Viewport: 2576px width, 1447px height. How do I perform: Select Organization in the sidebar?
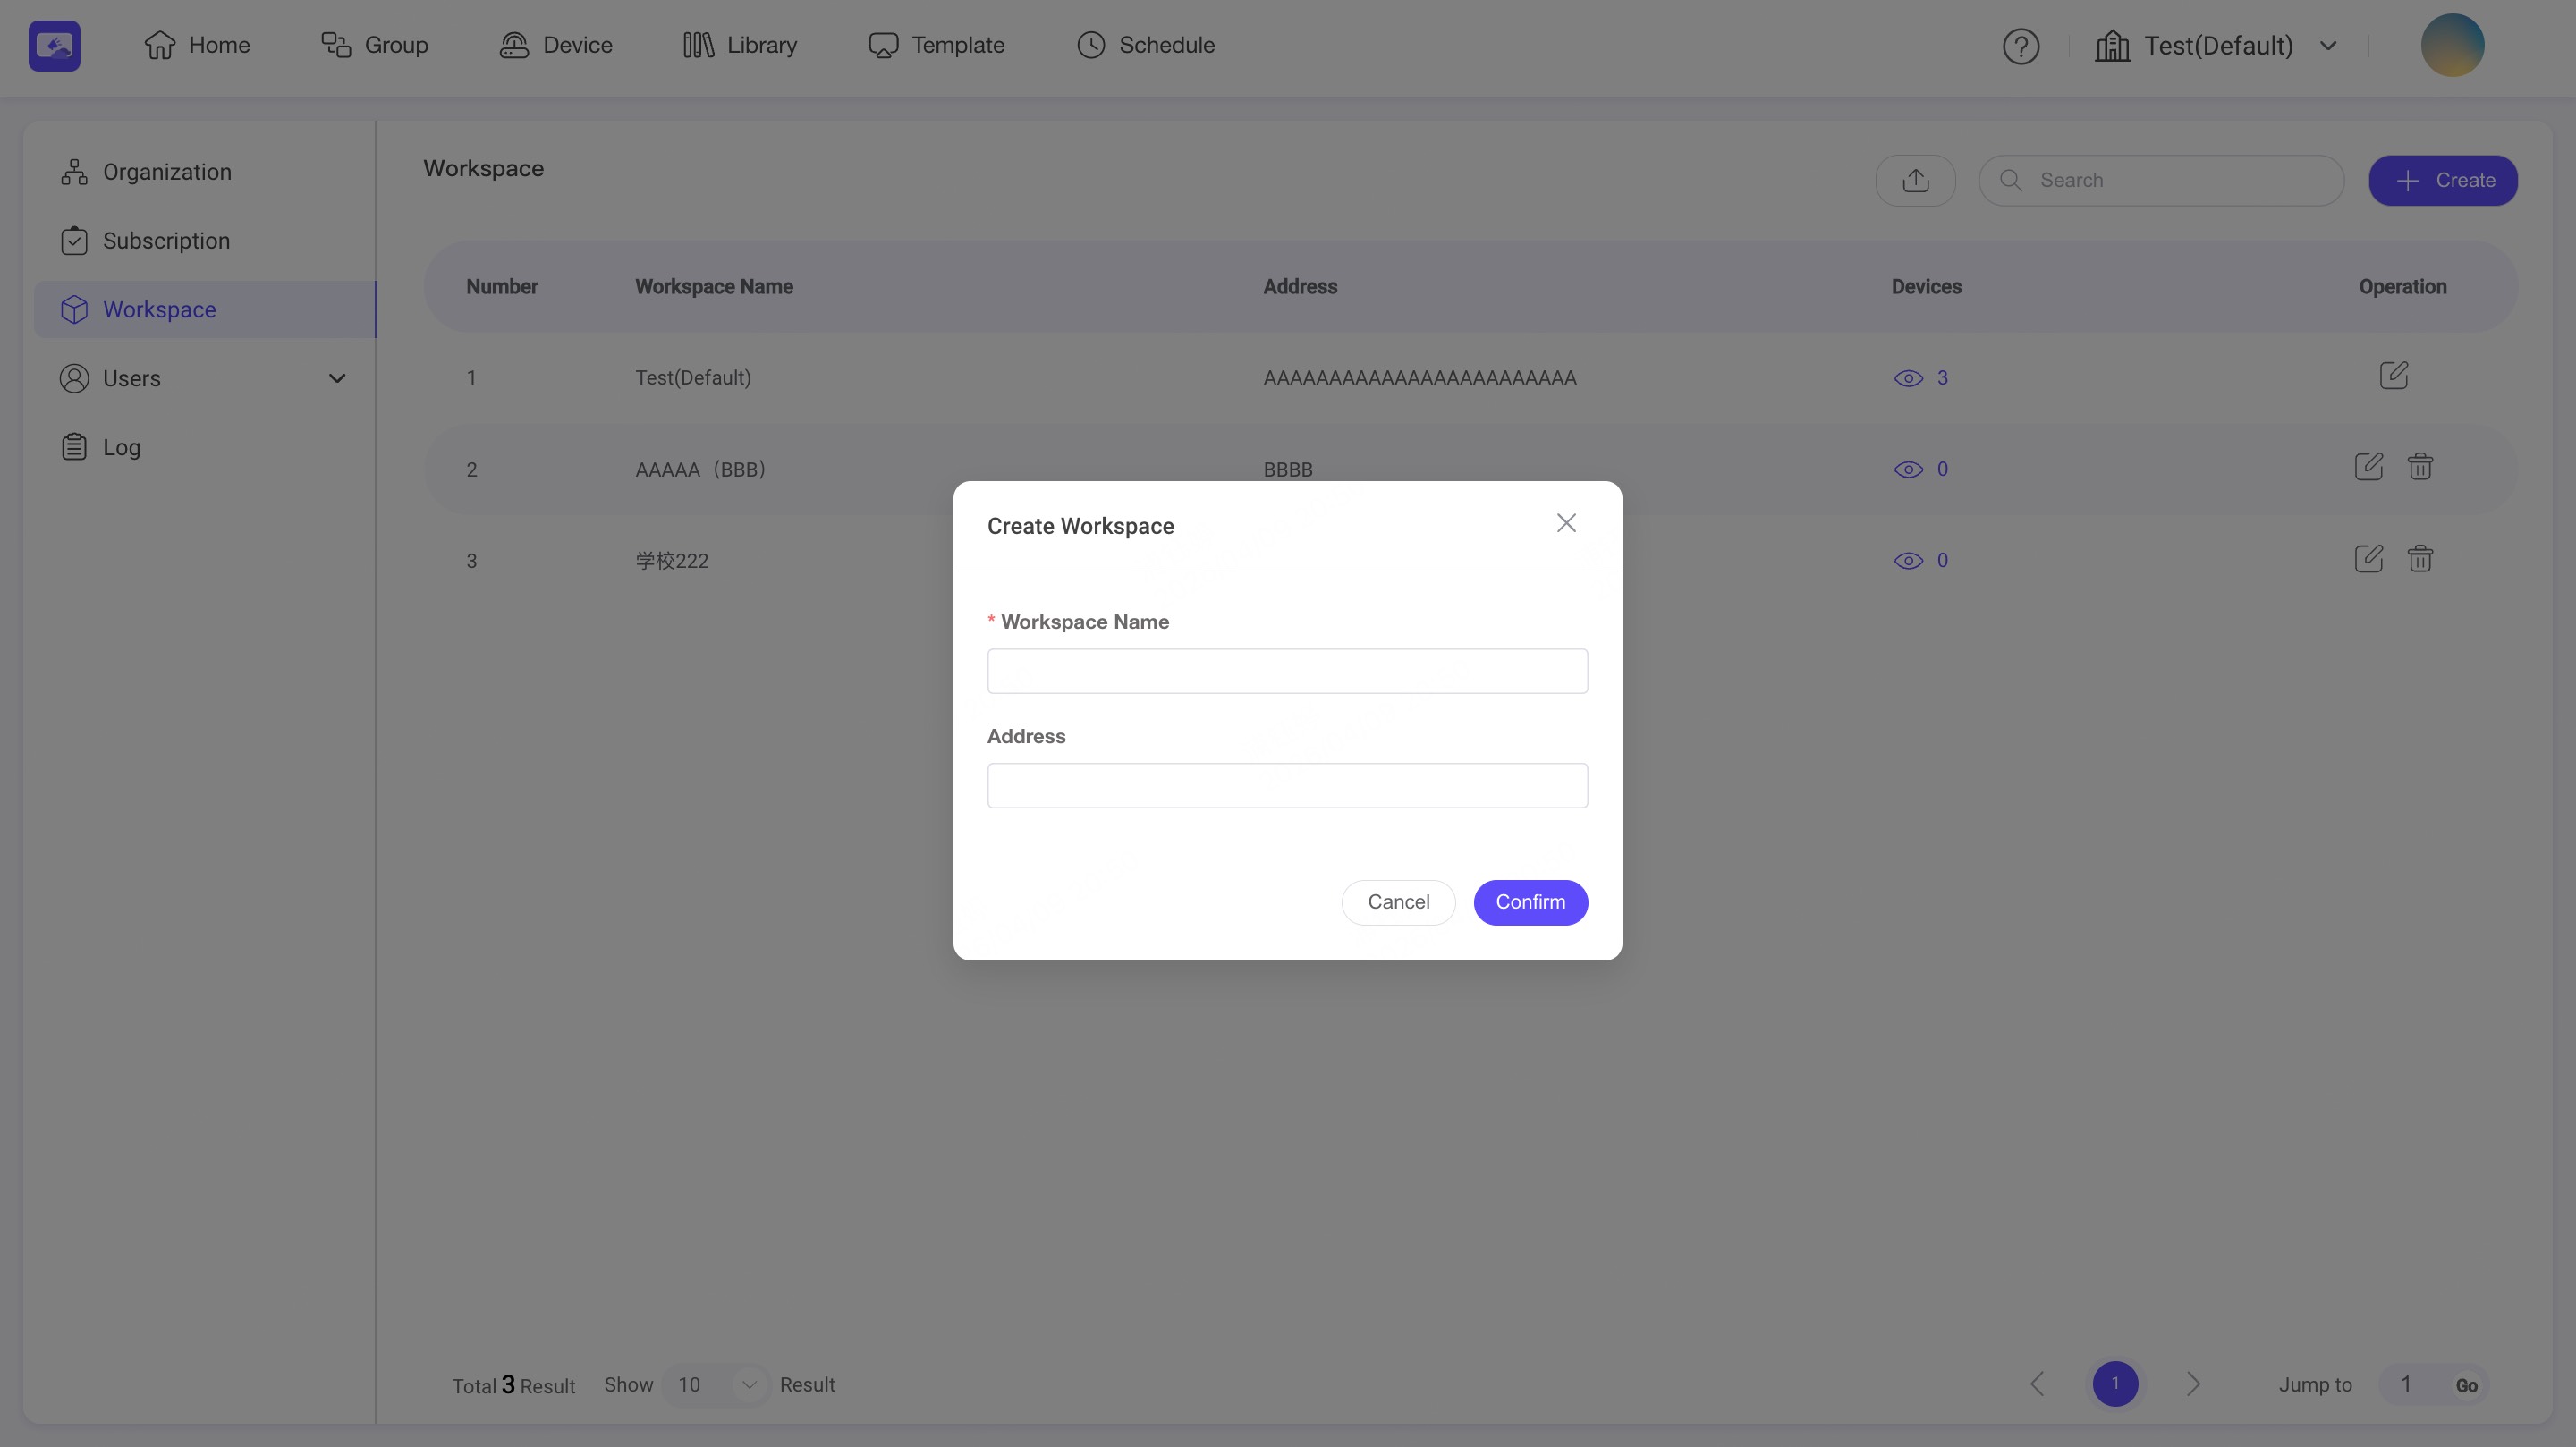click(x=205, y=172)
